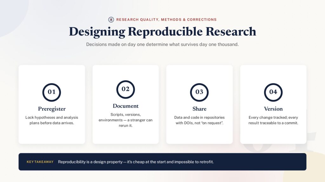
Task: Click the 'Share' heading
Action: tap(199, 109)
